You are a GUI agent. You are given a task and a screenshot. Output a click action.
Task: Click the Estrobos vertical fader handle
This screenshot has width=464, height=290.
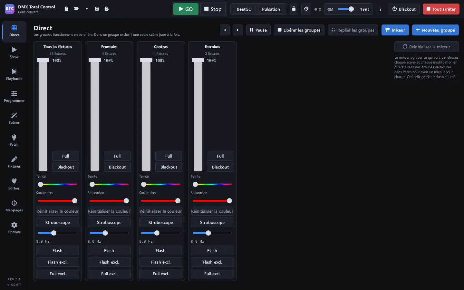198,60
